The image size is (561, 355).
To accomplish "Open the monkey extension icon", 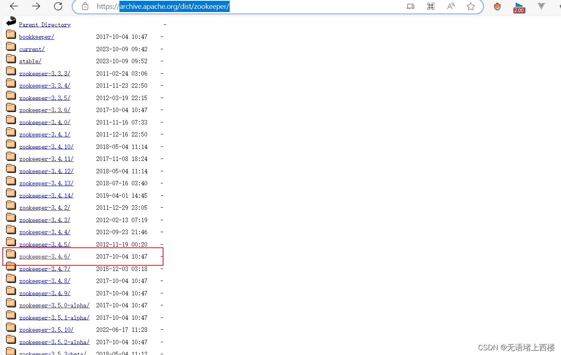I will tap(497, 6).
